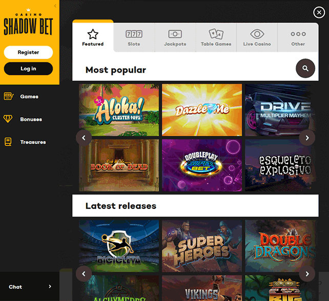Click the Log in button
This screenshot has width=329, height=301.
28,69
